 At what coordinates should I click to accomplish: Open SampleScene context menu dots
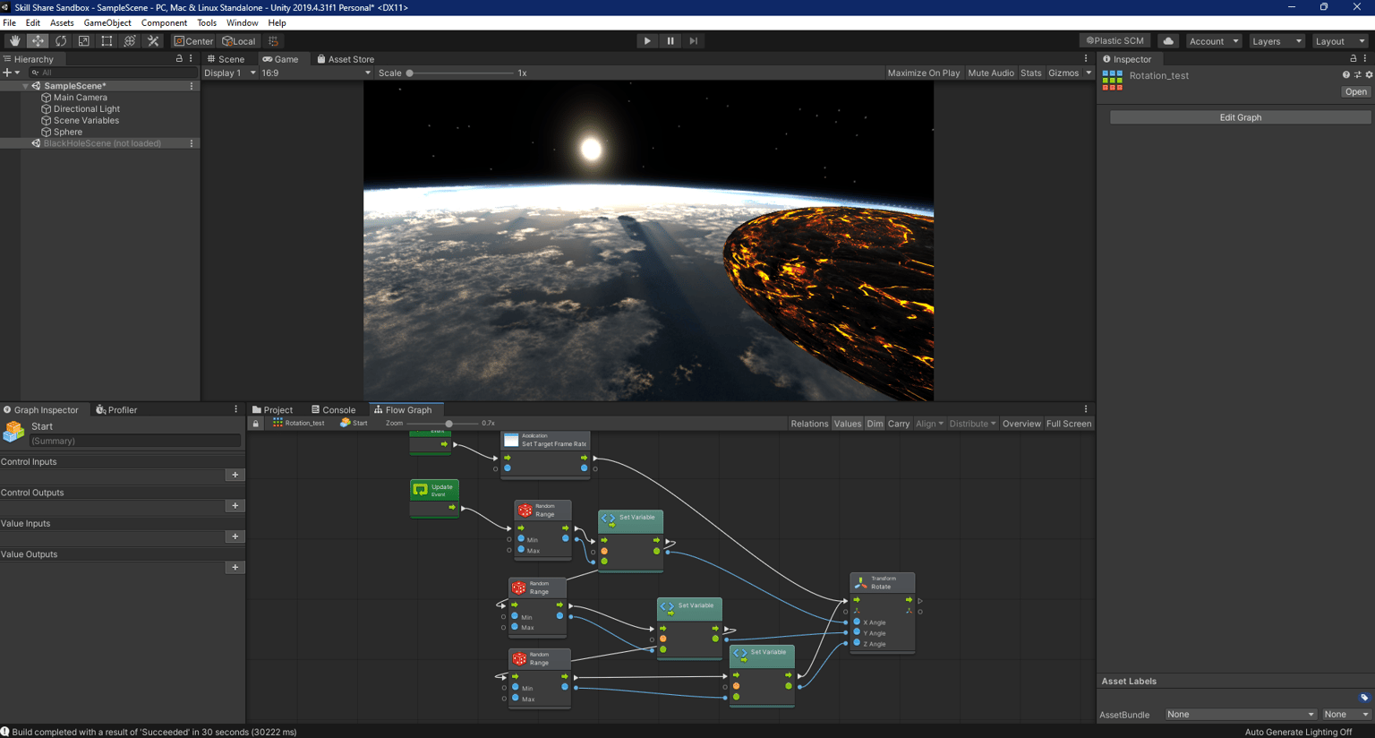pyautogui.click(x=192, y=86)
